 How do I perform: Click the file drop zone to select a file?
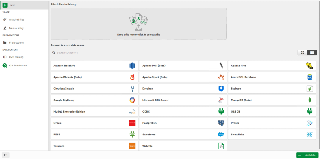coord(139,24)
